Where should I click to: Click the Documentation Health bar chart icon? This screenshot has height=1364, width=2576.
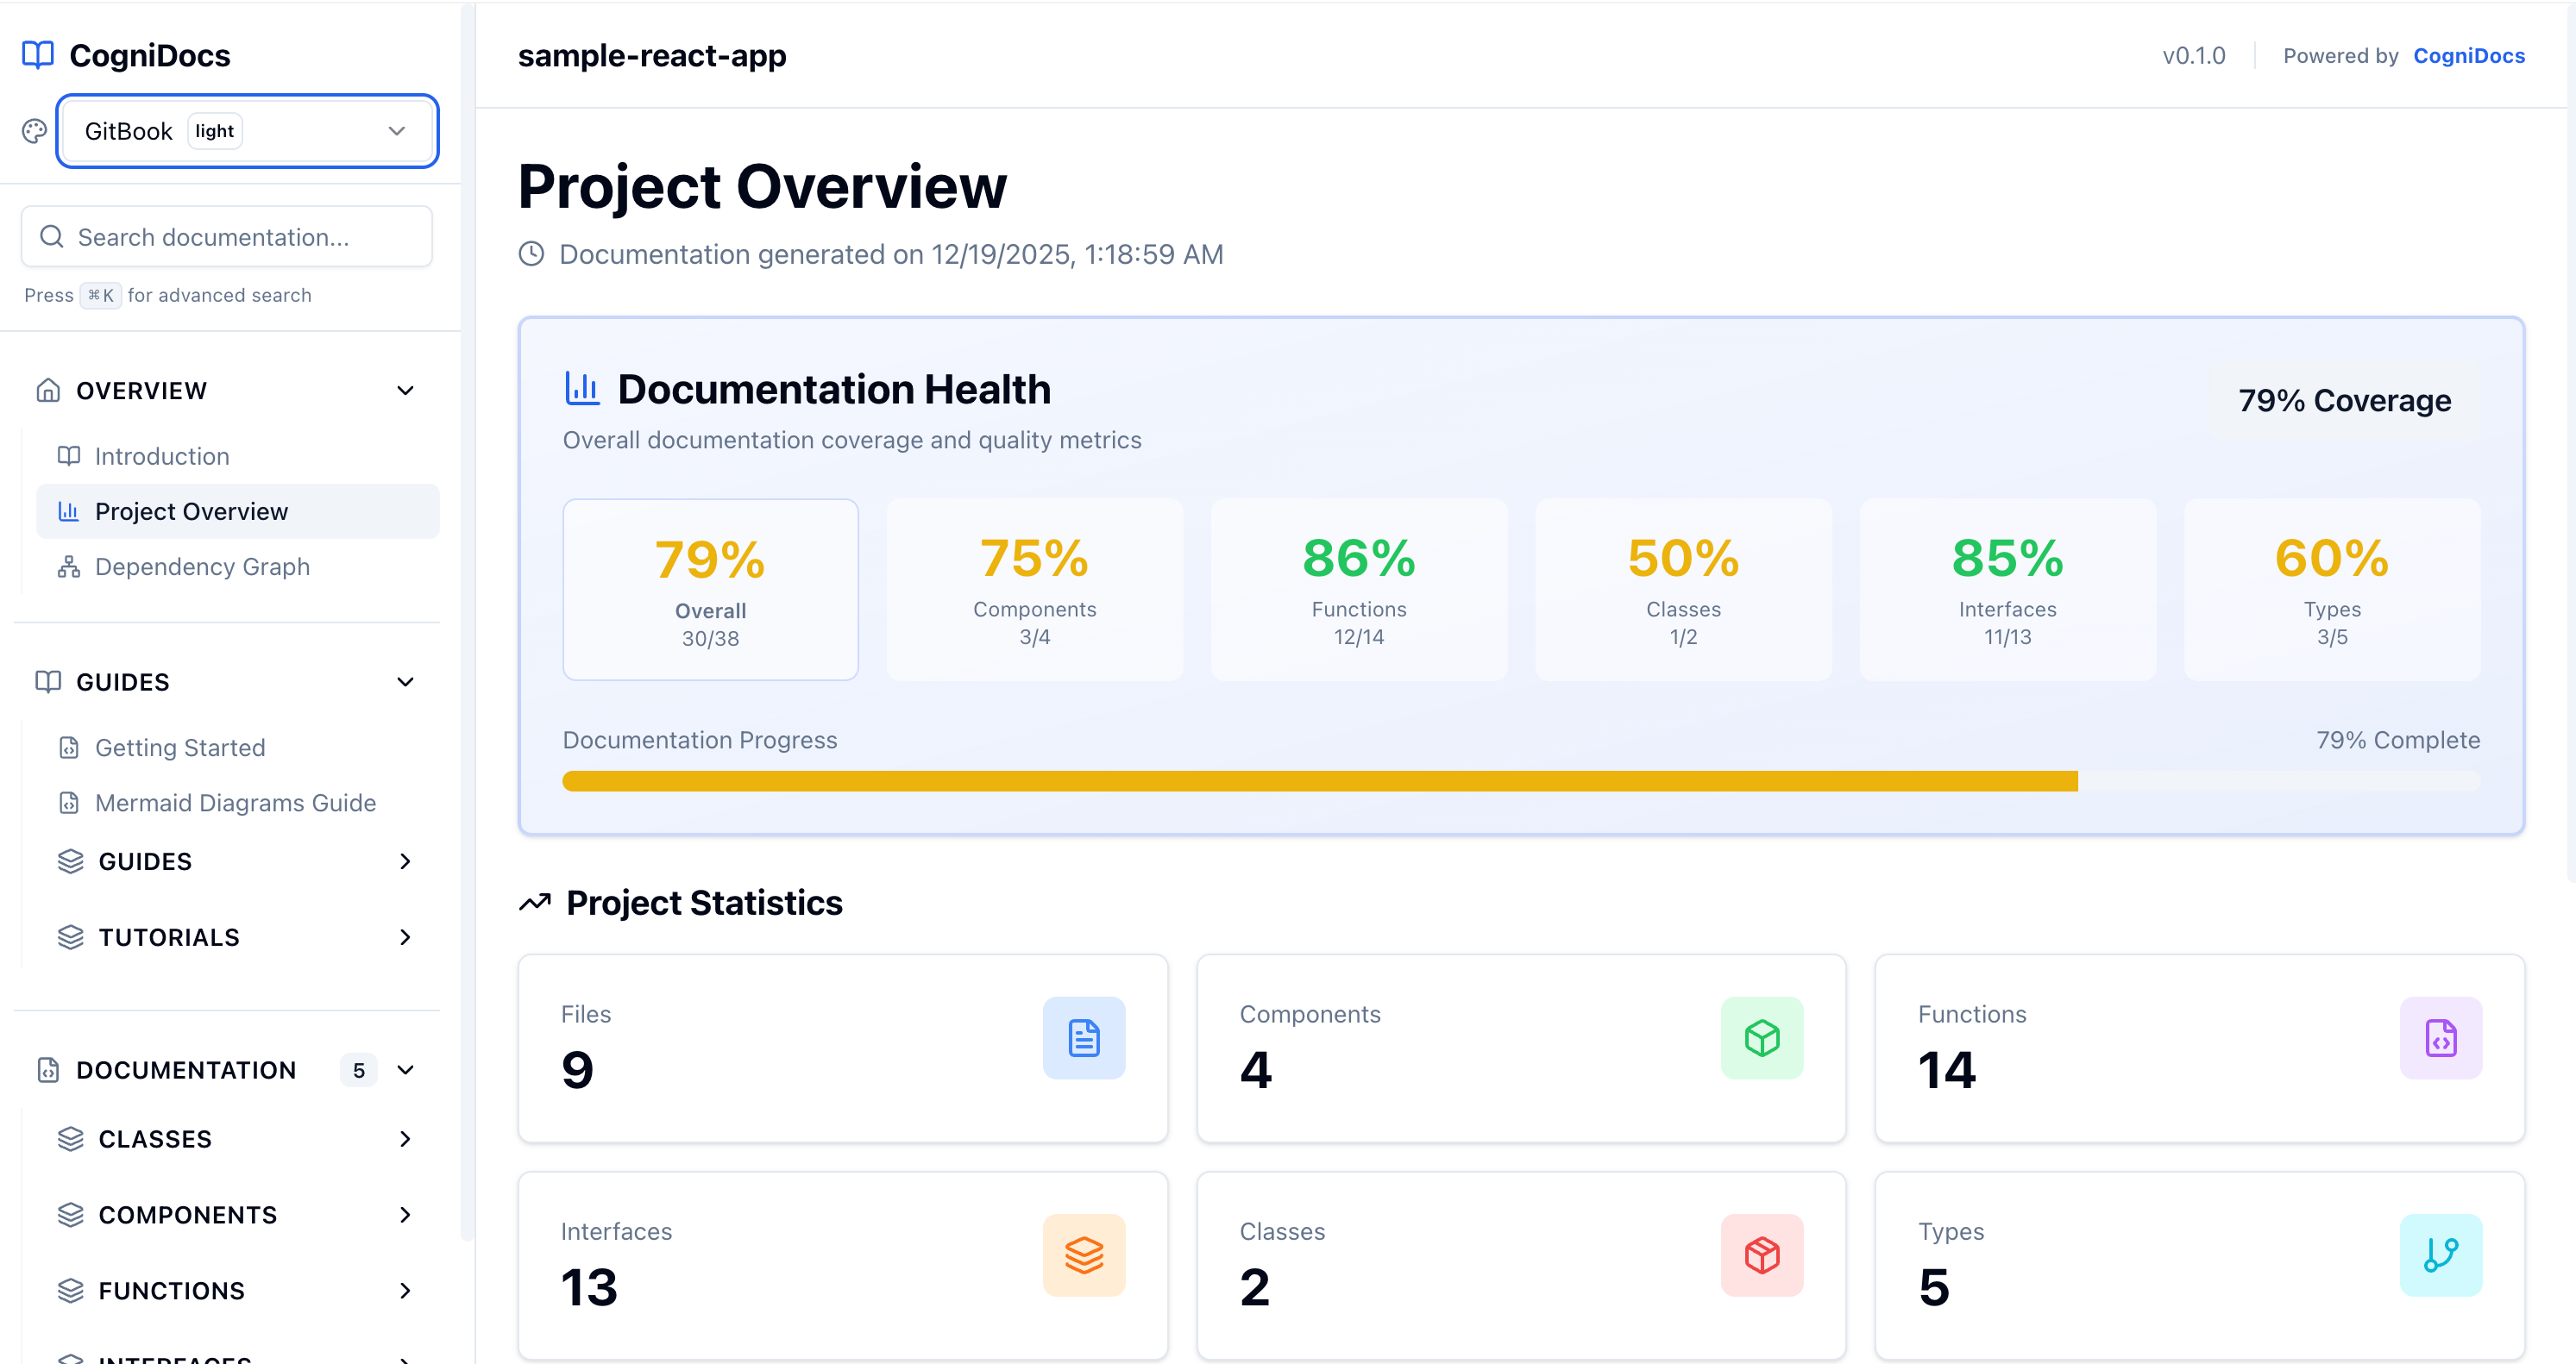582,389
